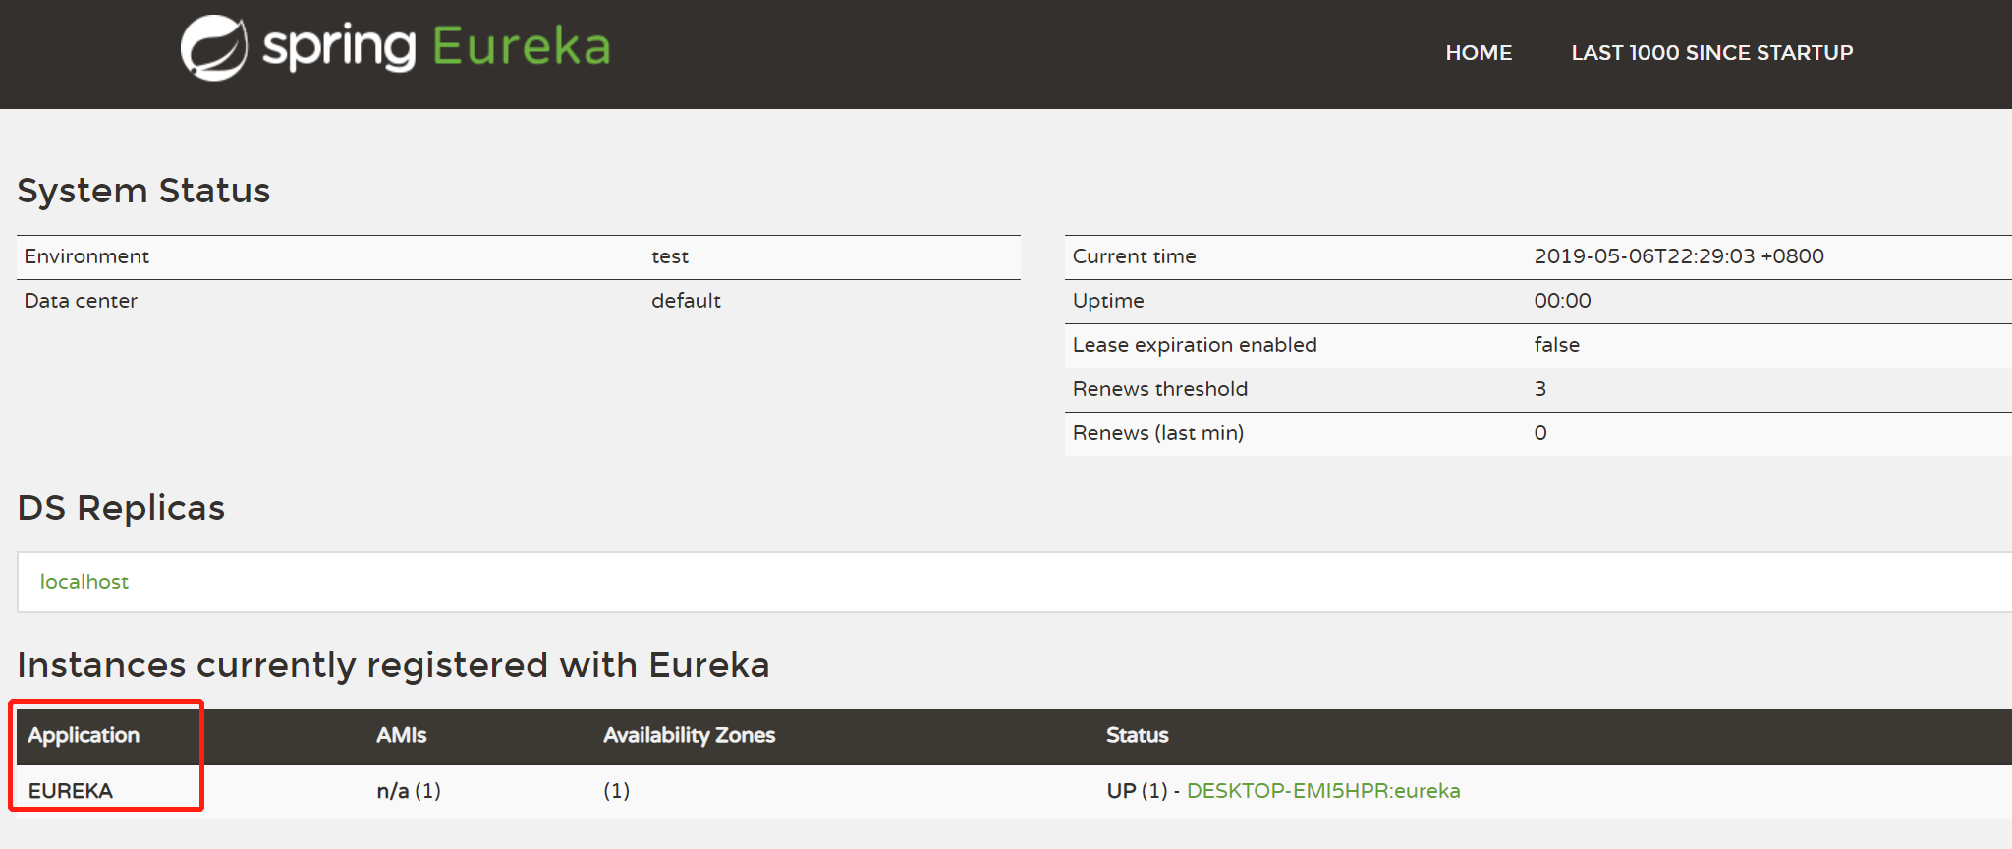This screenshot has height=849, width=2012.
Task: Select the n/a (1) AMIs cell
Action: pyautogui.click(x=409, y=791)
